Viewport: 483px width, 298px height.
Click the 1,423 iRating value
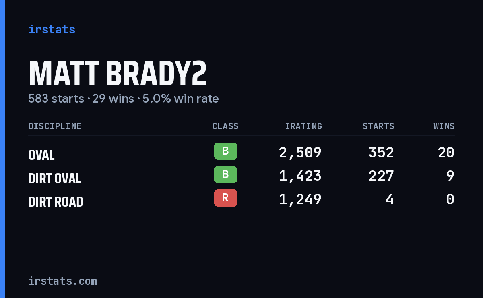click(300, 176)
